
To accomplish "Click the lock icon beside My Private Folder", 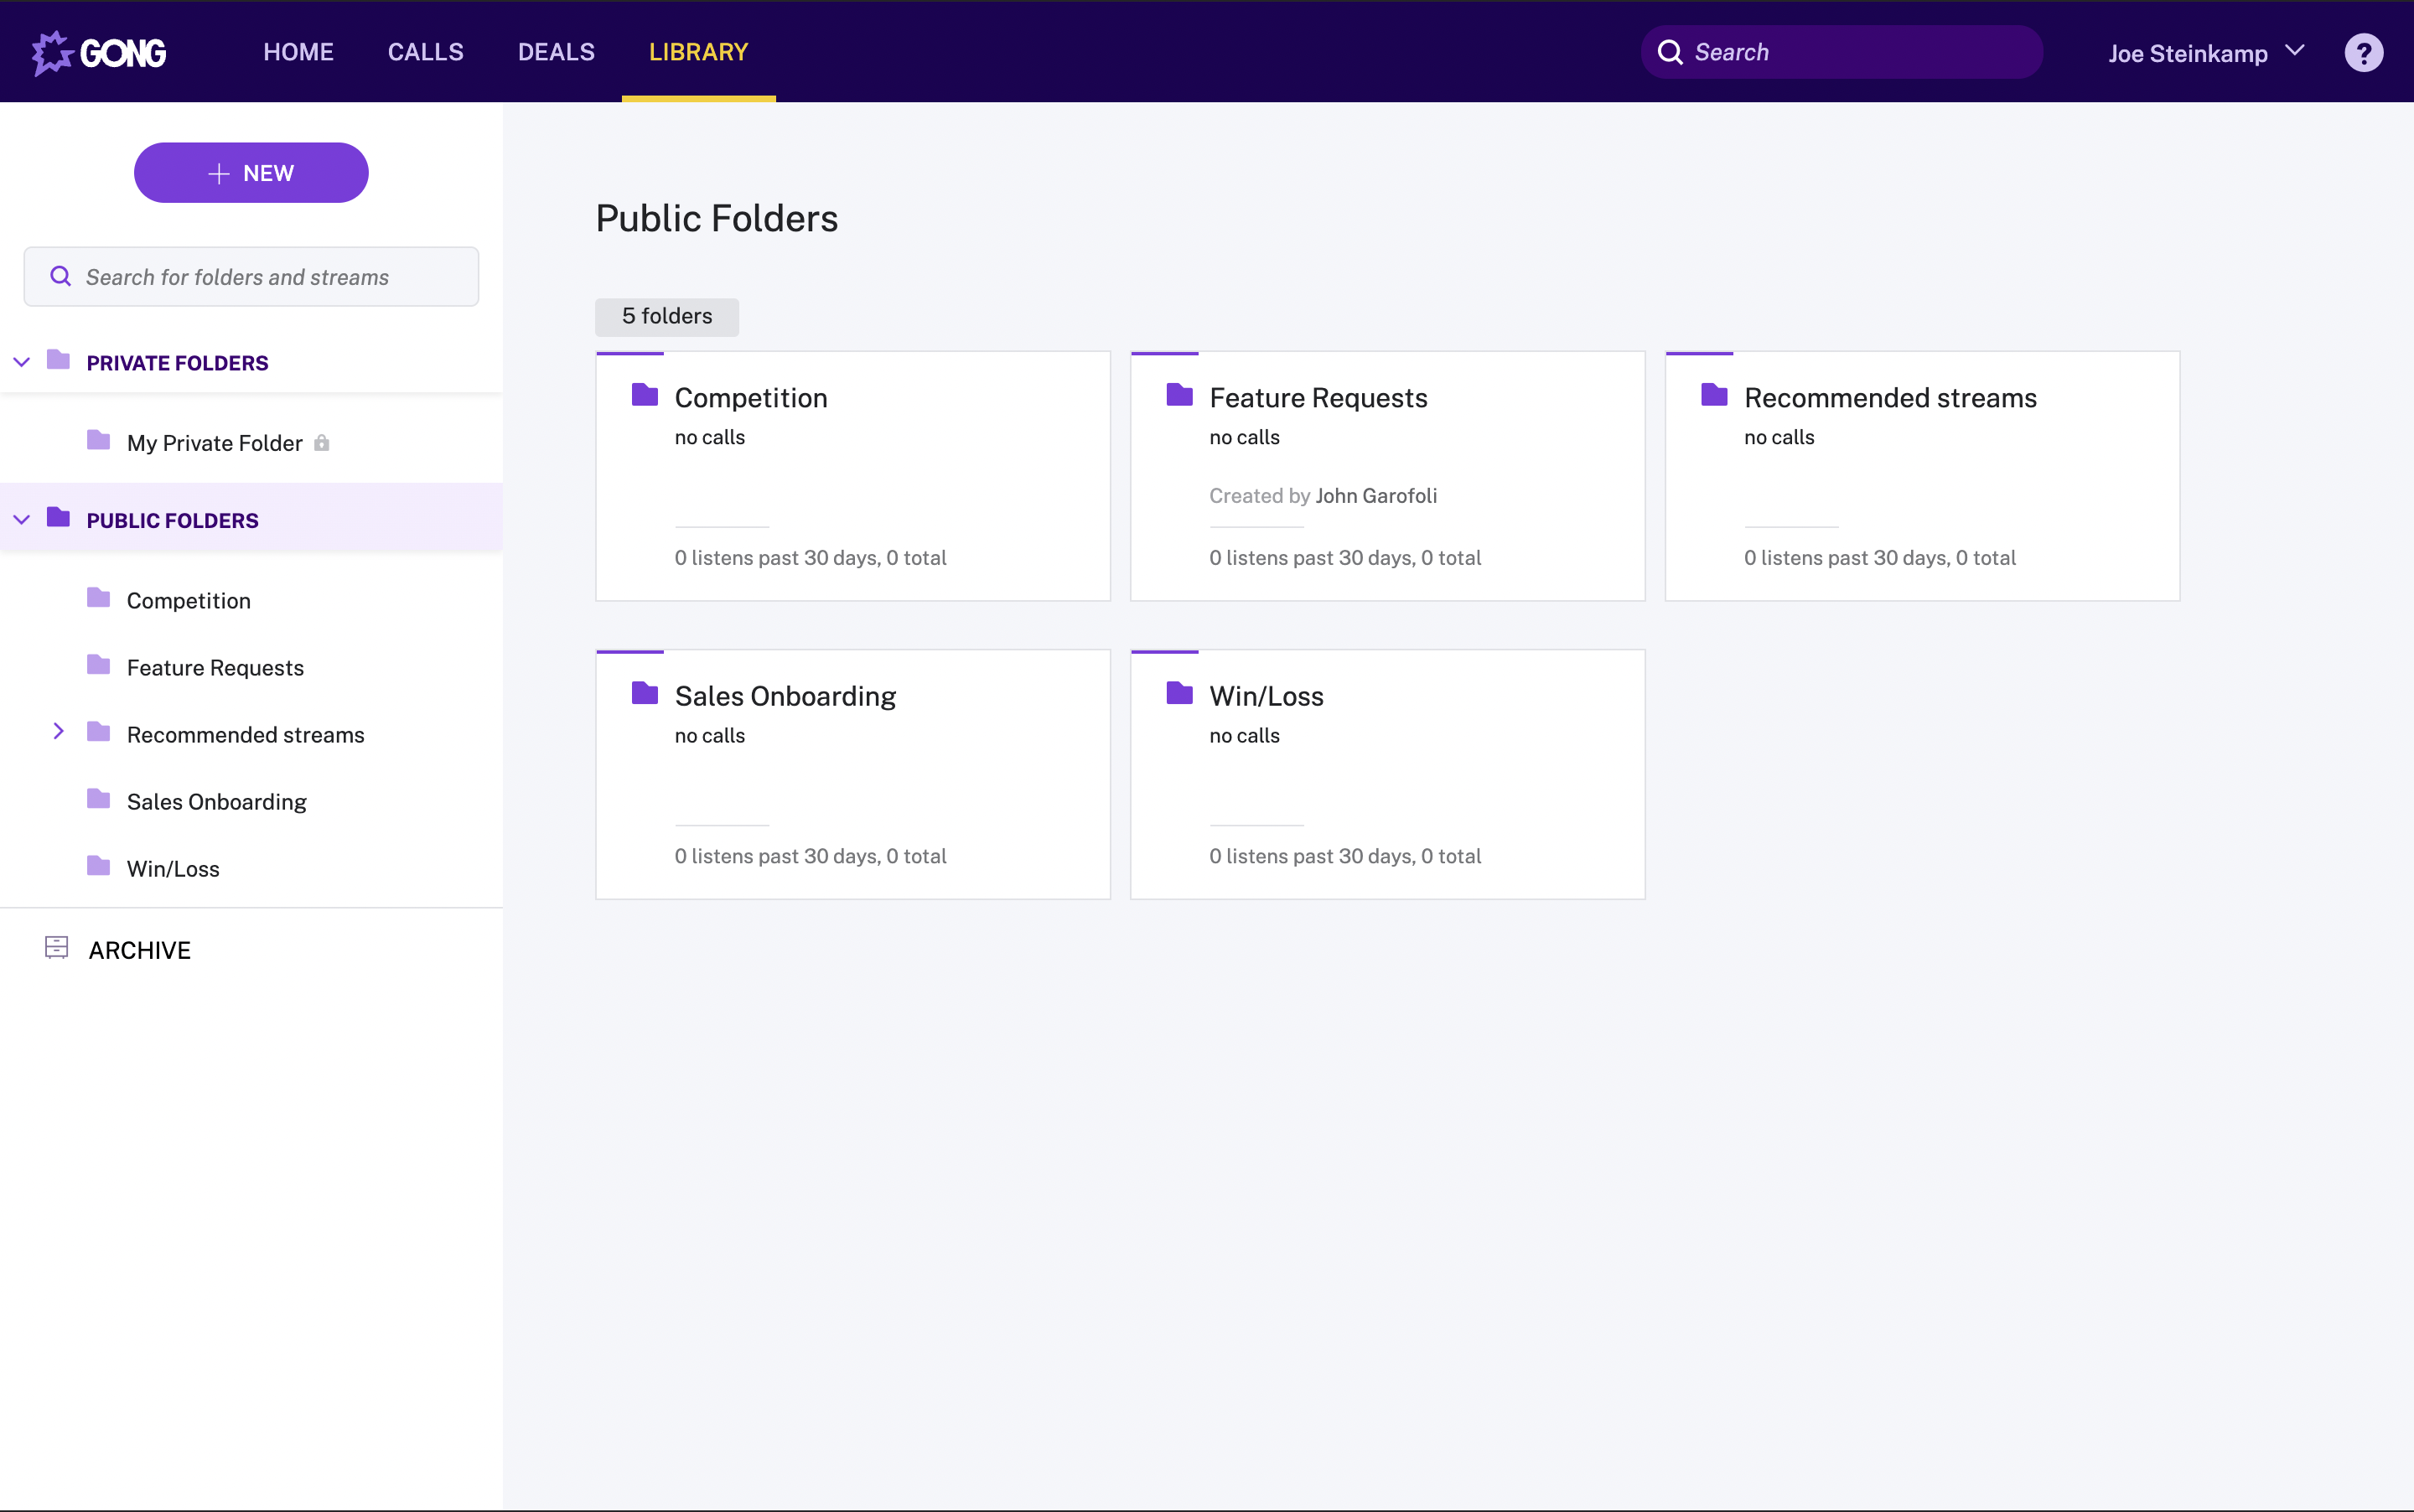I will click(x=322, y=443).
